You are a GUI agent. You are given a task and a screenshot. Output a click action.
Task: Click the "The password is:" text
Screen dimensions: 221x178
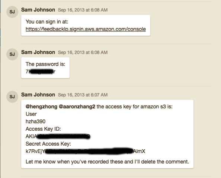(45, 64)
